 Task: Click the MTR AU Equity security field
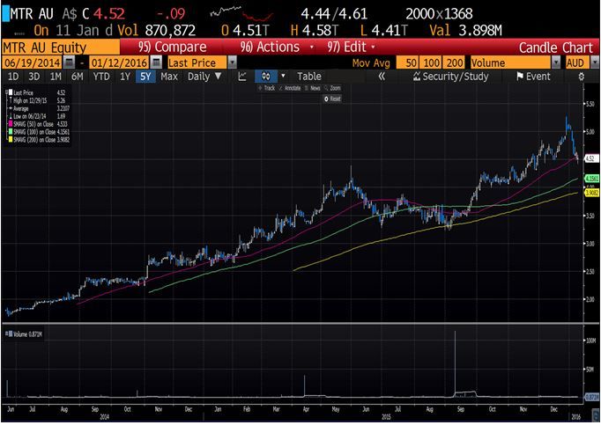(61, 48)
